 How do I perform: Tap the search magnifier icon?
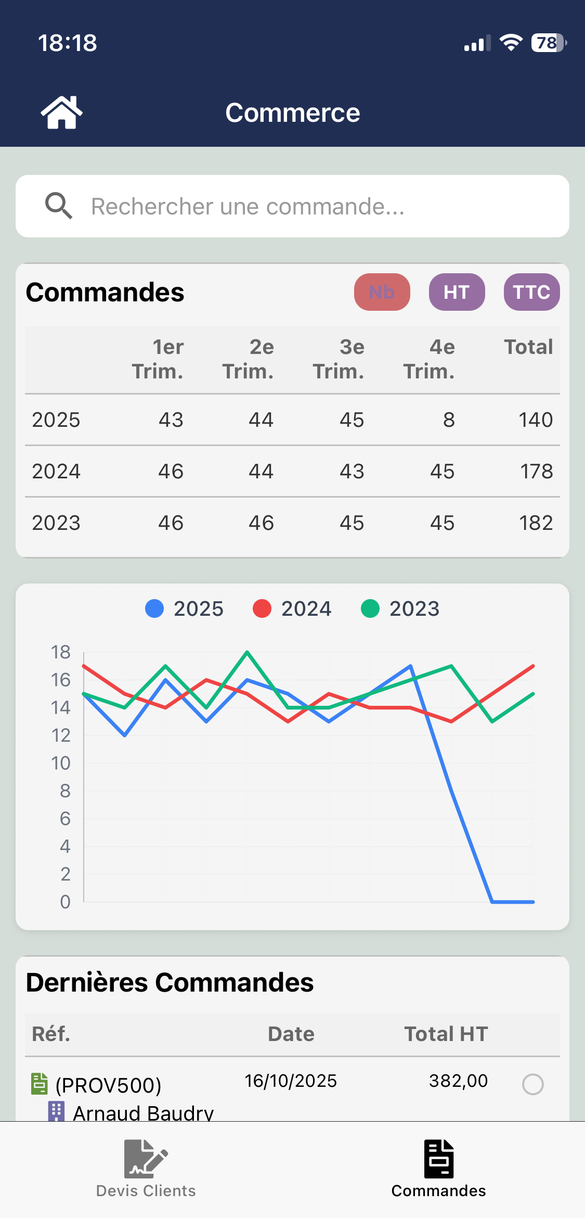coord(58,206)
